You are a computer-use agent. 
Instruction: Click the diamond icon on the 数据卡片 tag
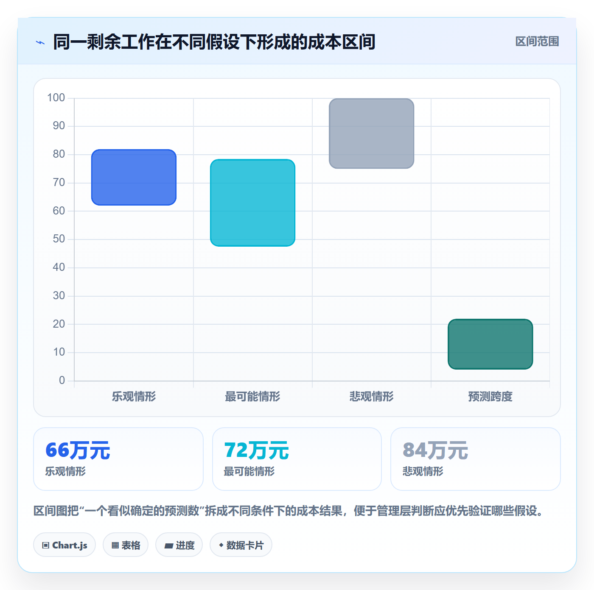tap(221, 545)
